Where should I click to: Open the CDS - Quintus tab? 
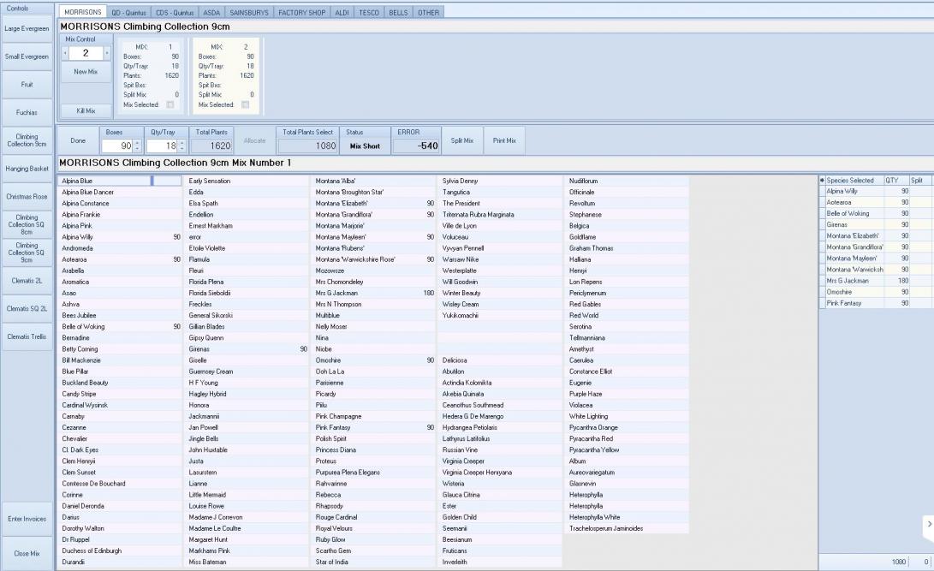[175, 13]
